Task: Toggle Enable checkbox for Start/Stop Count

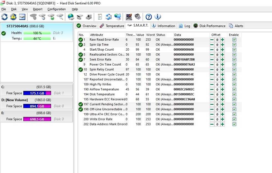Action: pyautogui.click(x=234, y=50)
